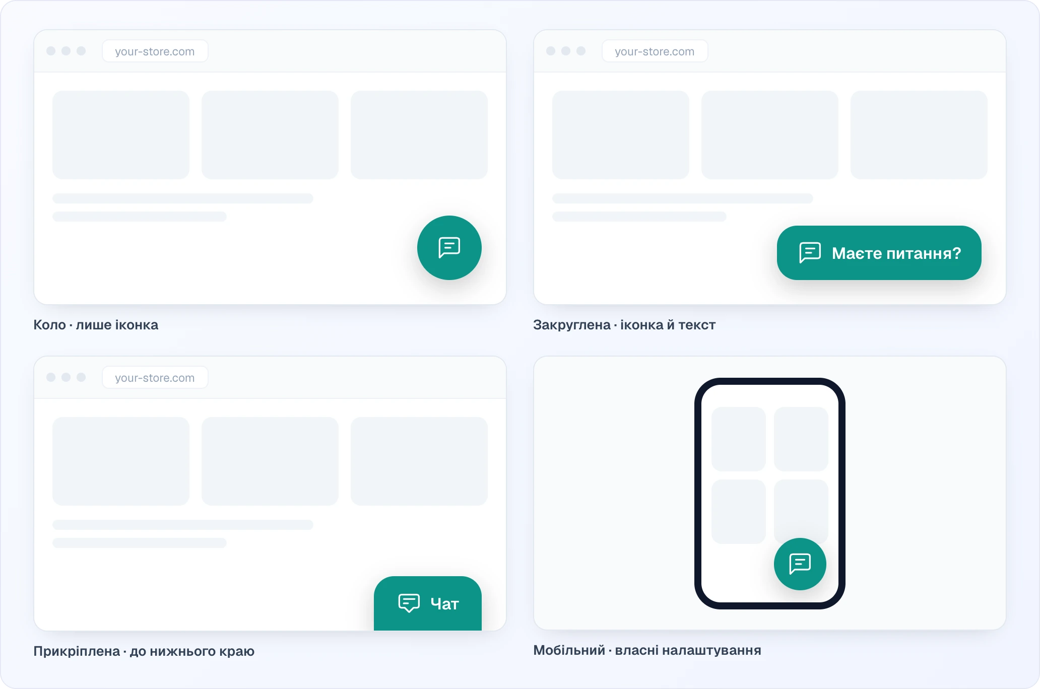Screen dimensions: 1040x689
Task: Click middle window dot in bottom-left browser
Action: click(x=66, y=377)
